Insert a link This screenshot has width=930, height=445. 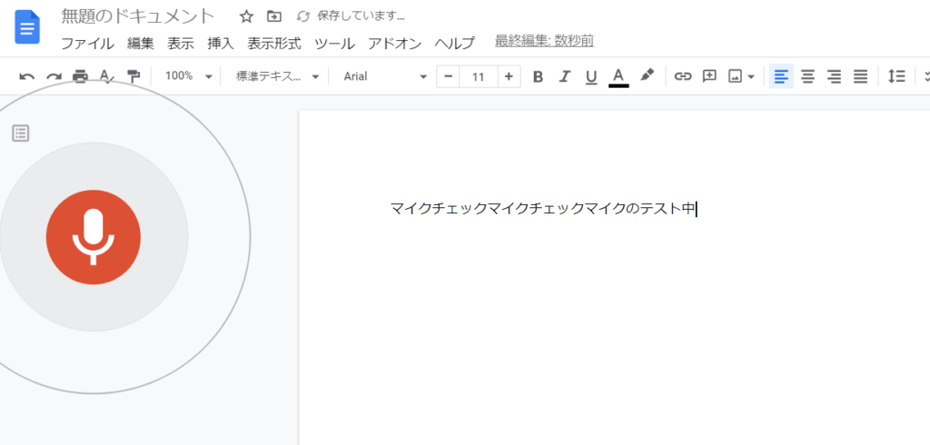683,76
